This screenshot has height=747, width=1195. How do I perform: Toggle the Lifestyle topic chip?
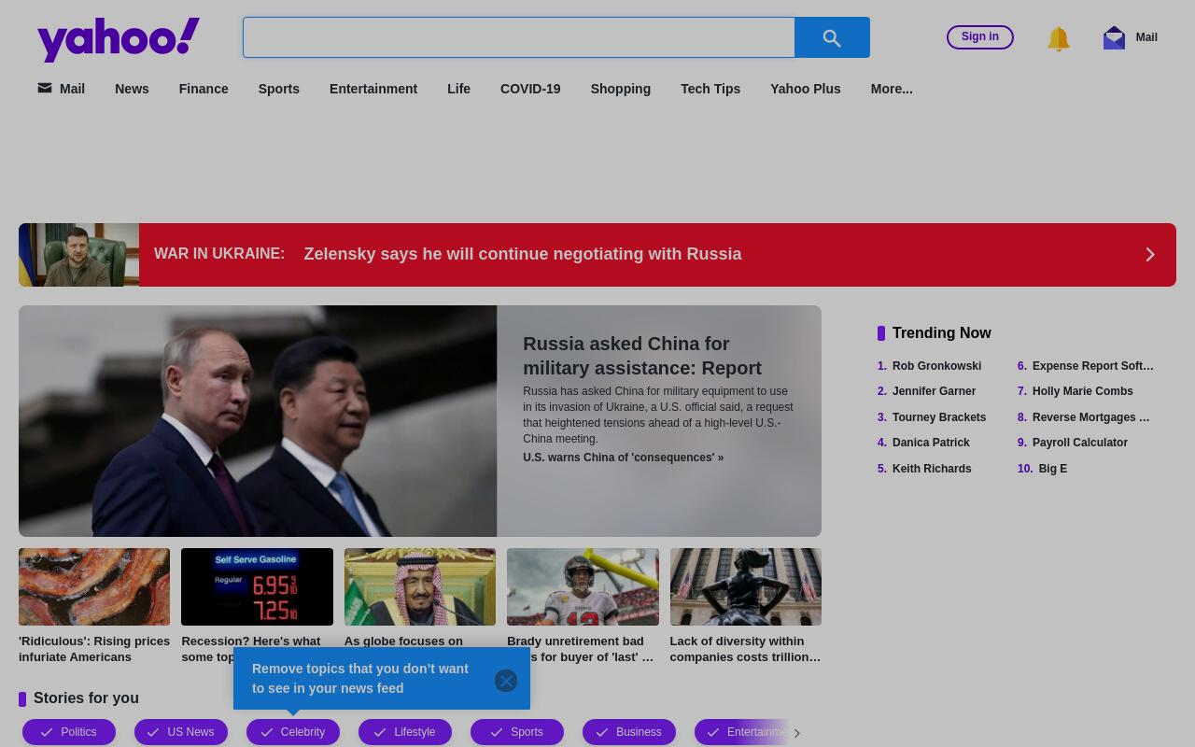coord(405,732)
